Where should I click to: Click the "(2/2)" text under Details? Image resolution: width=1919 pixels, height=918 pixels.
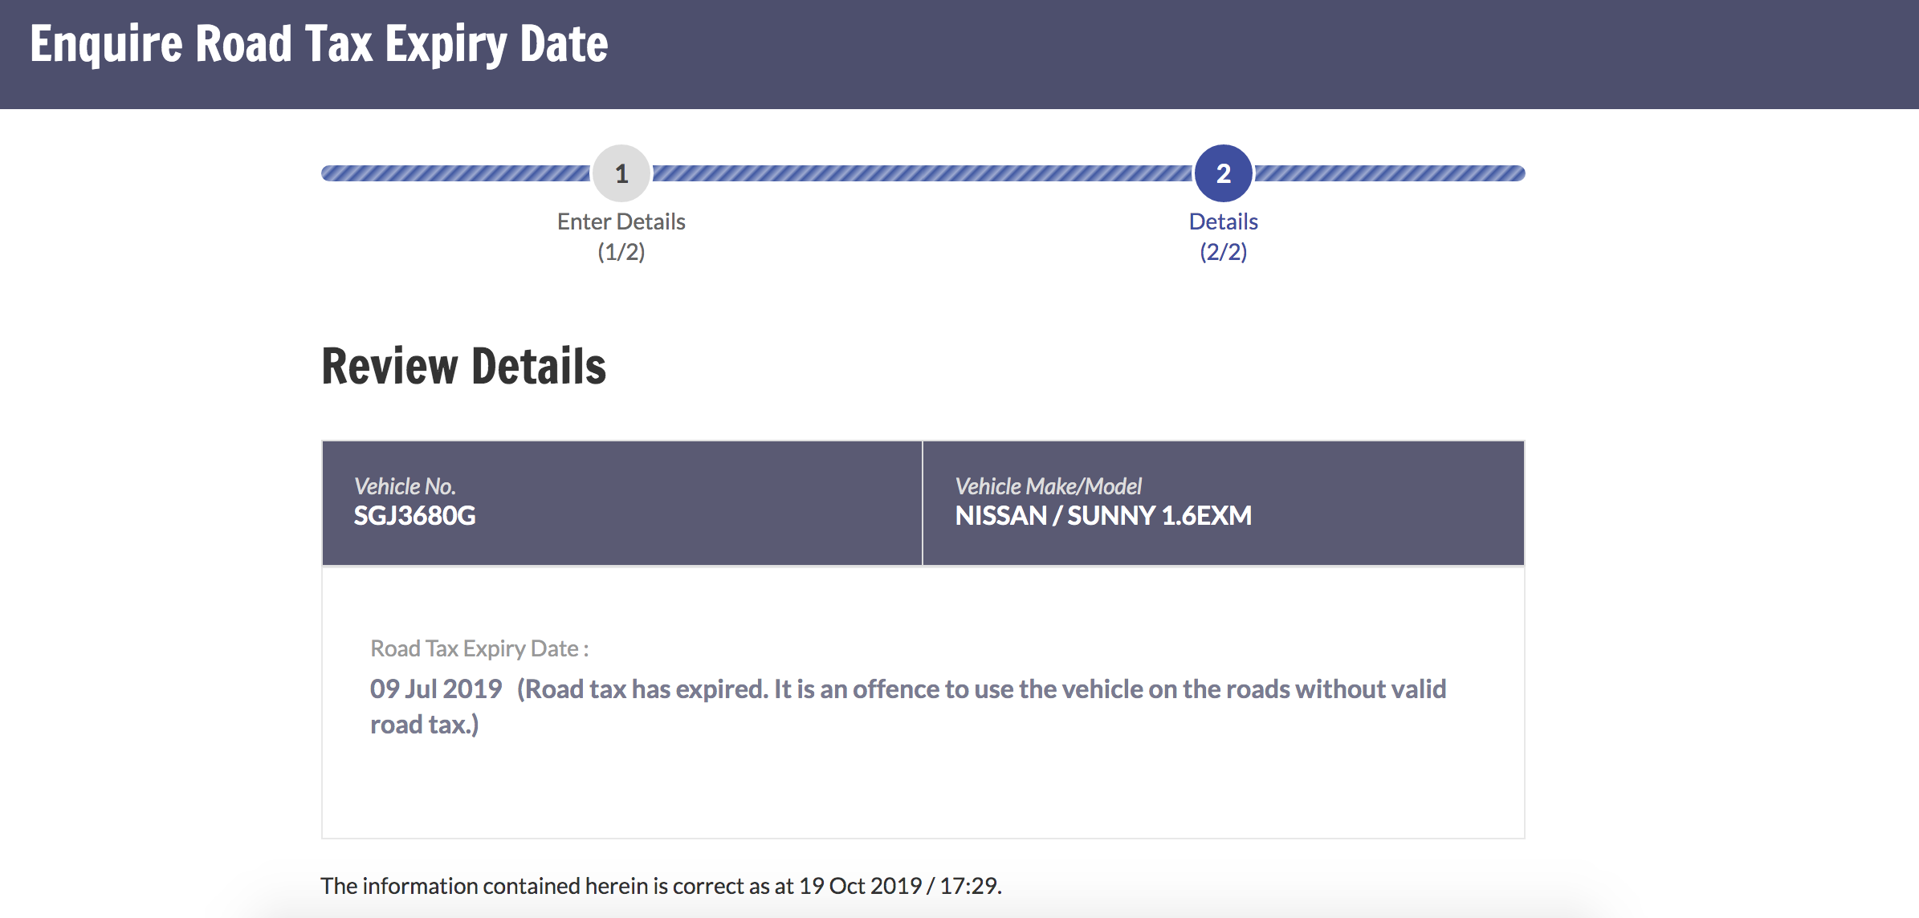(x=1223, y=252)
